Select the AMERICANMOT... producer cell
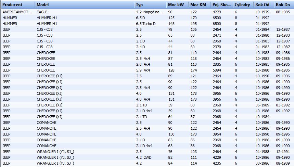 (x=17, y=12)
